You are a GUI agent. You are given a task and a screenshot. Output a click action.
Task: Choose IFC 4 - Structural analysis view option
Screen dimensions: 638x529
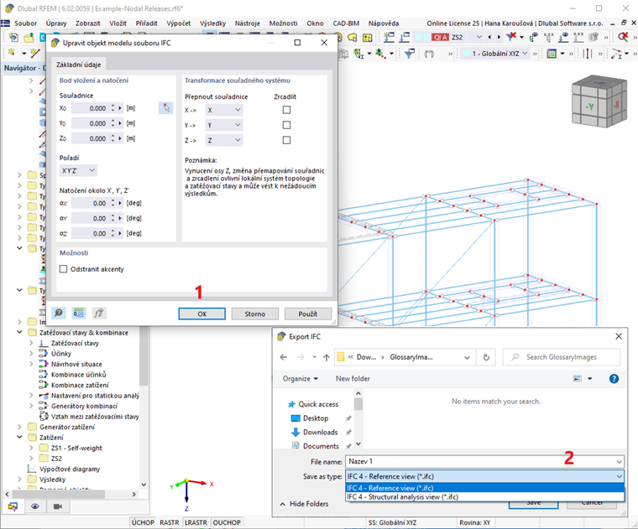[x=484, y=497]
